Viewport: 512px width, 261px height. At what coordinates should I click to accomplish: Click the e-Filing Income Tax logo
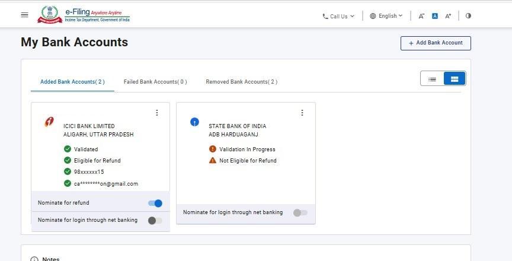coord(84,15)
